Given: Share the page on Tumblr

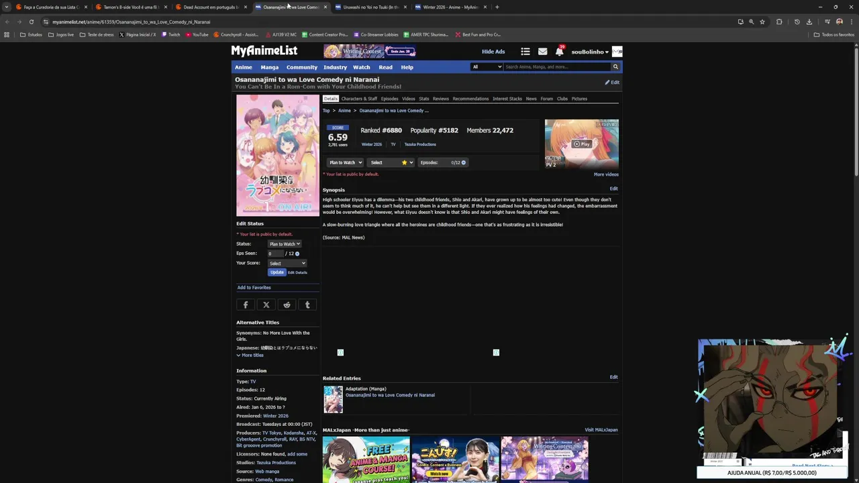Looking at the screenshot, I should (x=307, y=305).
